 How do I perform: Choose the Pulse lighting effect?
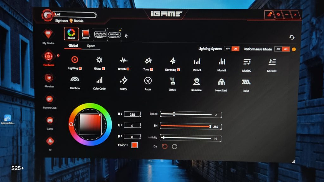click(x=246, y=83)
